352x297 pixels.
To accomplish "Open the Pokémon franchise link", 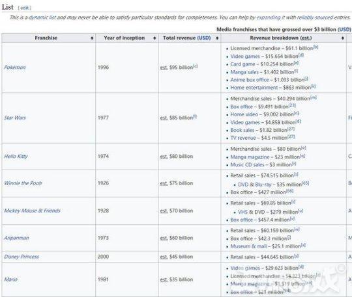I will (x=15, y=68).
